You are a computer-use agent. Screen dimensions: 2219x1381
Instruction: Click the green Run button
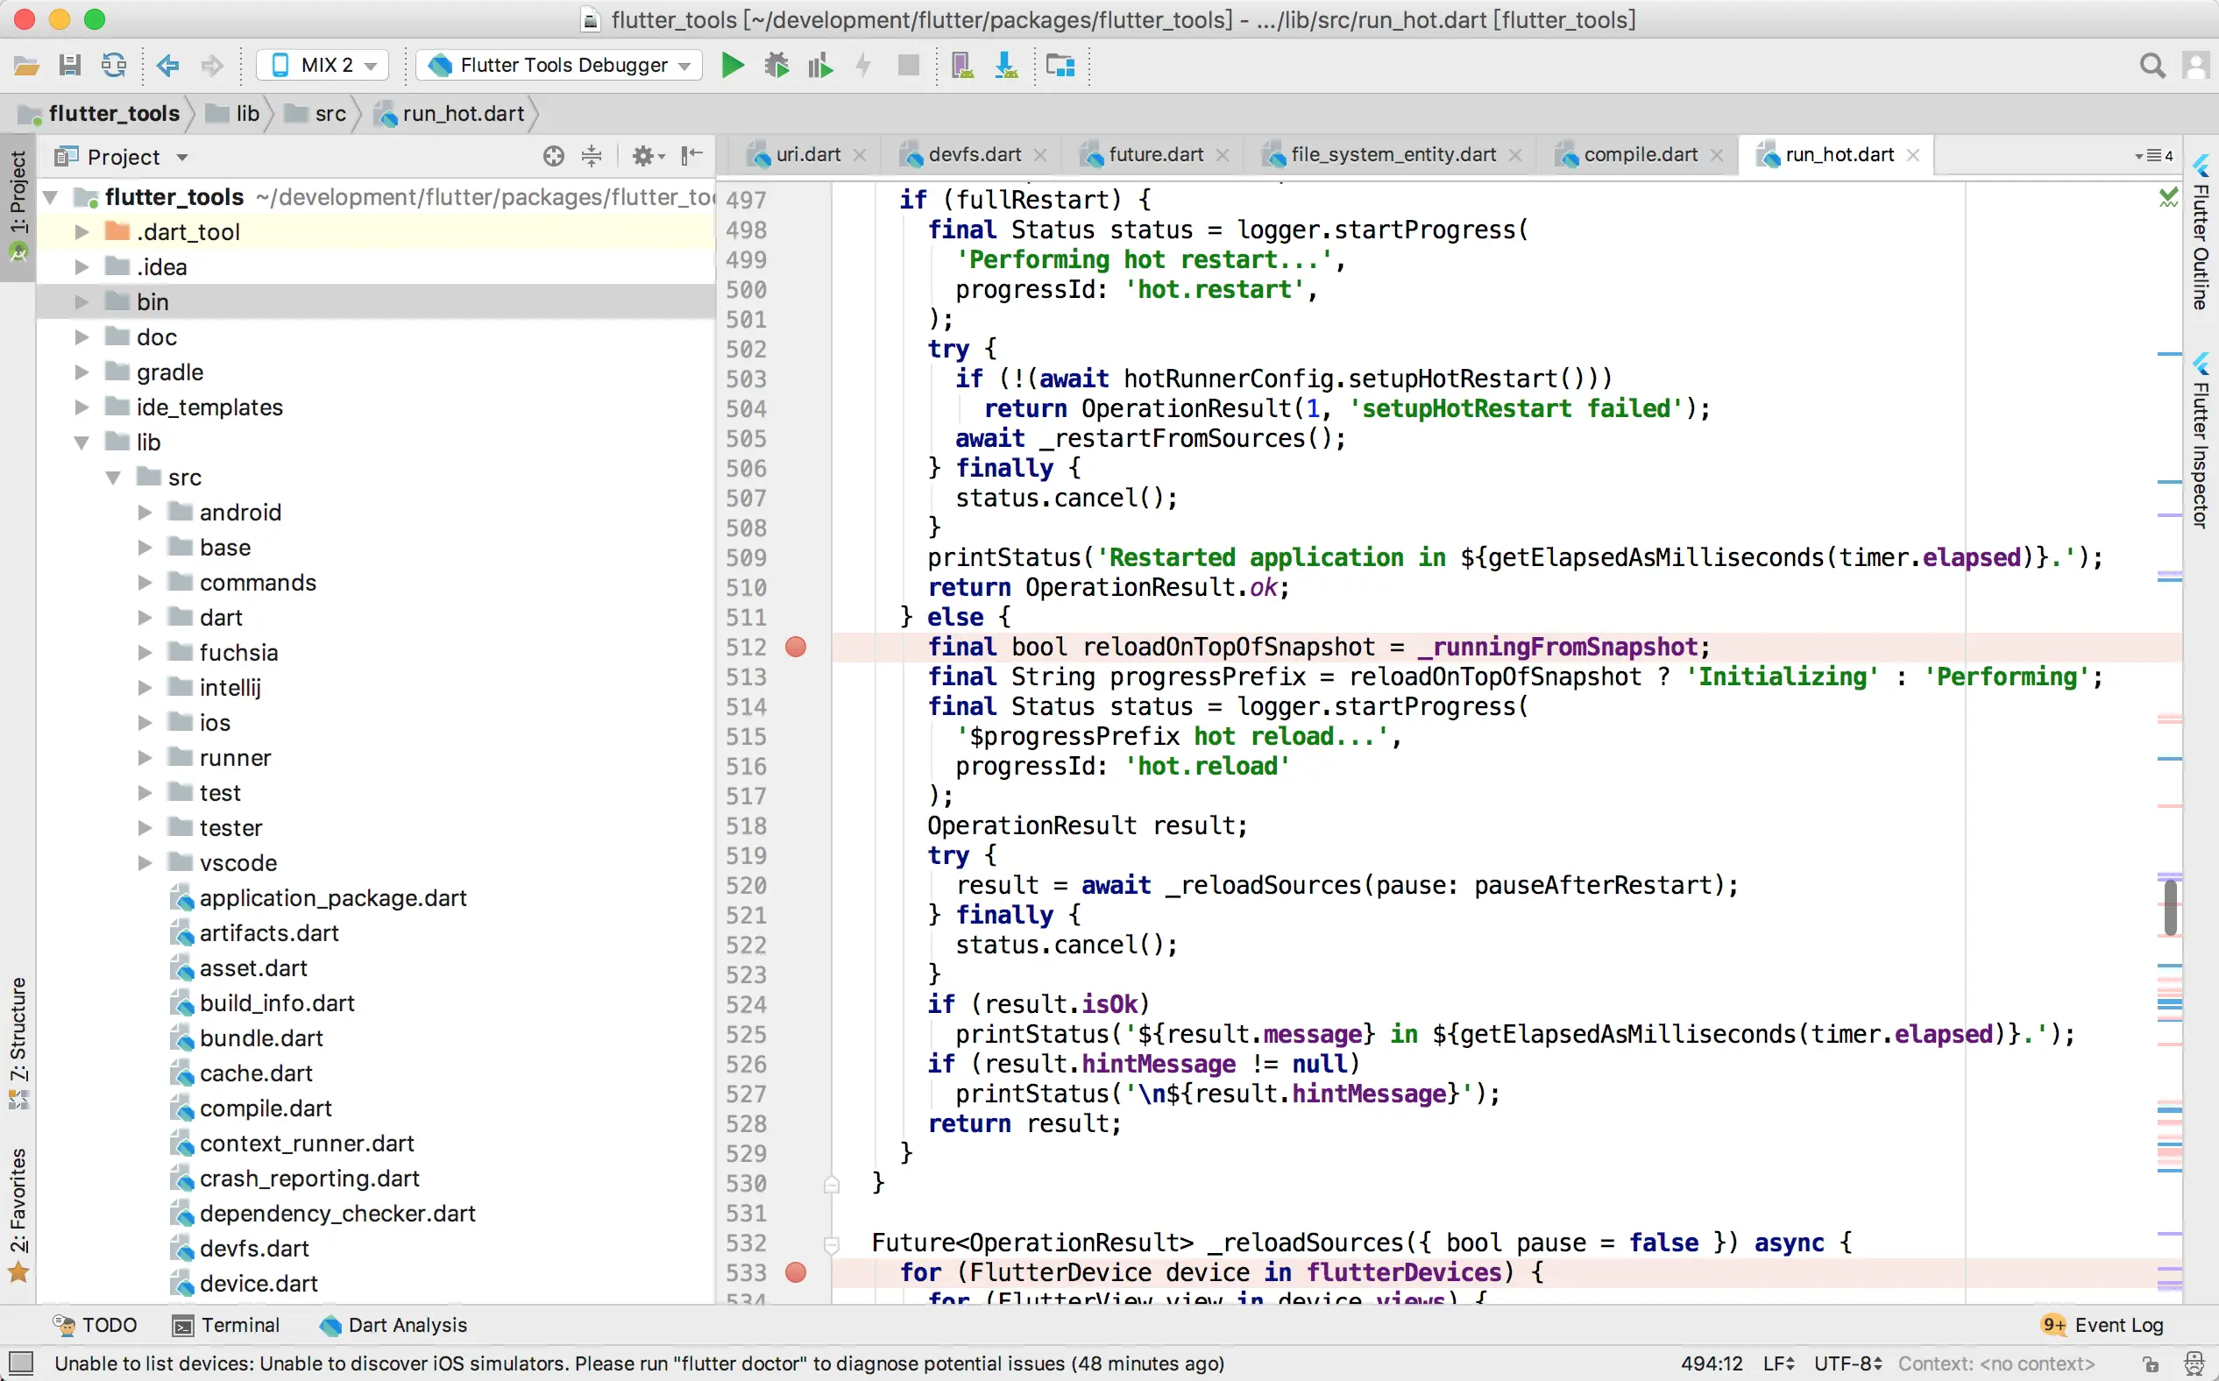click(x=732, y=65)
